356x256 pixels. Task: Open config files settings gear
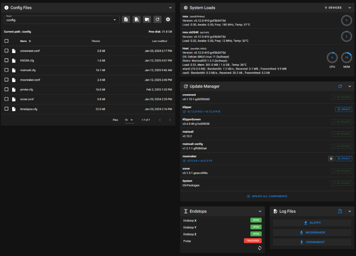168,20
